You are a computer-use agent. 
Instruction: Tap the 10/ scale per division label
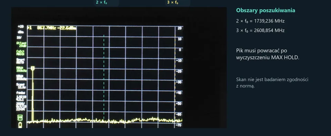coord(19,38)
